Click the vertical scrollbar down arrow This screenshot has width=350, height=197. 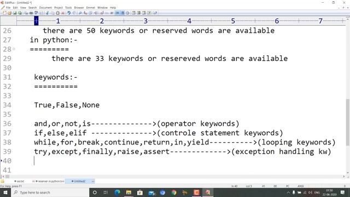[348, 173]
